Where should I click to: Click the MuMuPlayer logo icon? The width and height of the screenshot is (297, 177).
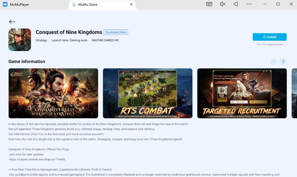pyautogui.click(x=5, y=4)
